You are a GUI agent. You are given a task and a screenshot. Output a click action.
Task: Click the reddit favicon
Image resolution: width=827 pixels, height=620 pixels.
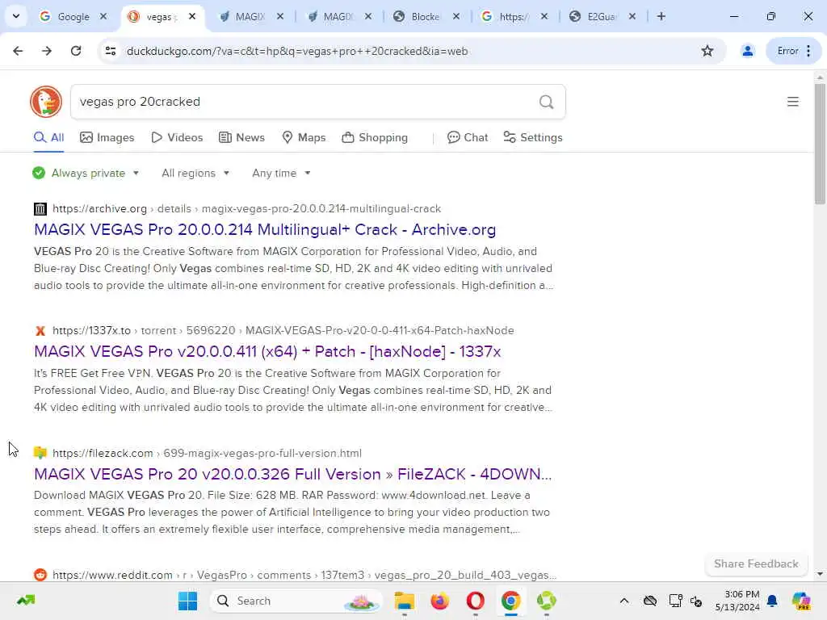click(40, 575)
